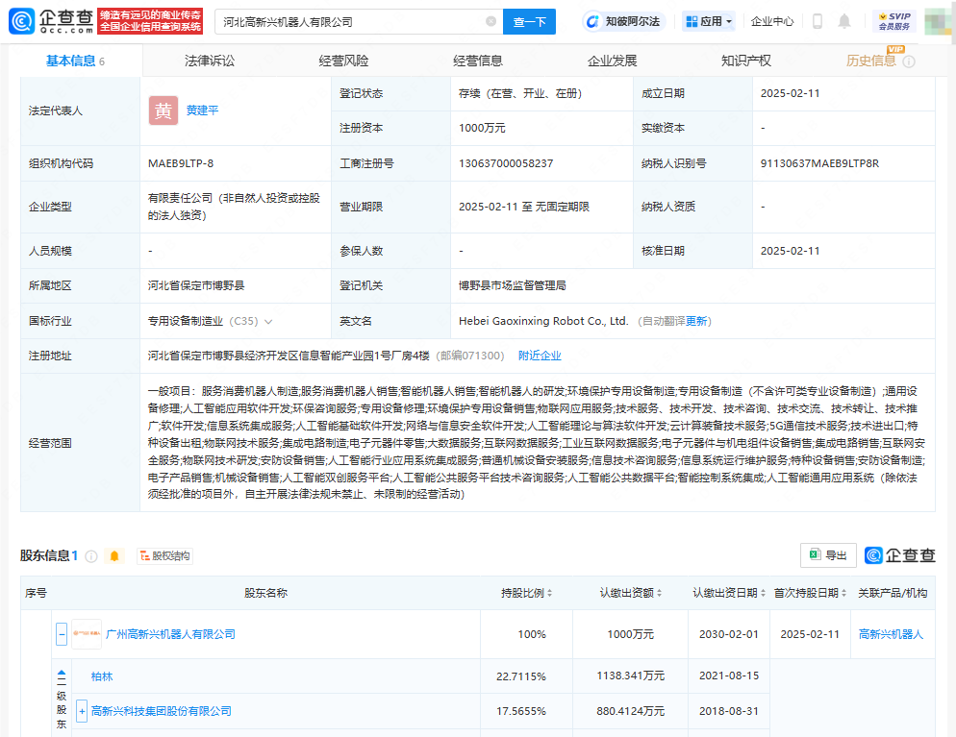Click 工商注册号 value 130637000058237

[x=506, y=163]
